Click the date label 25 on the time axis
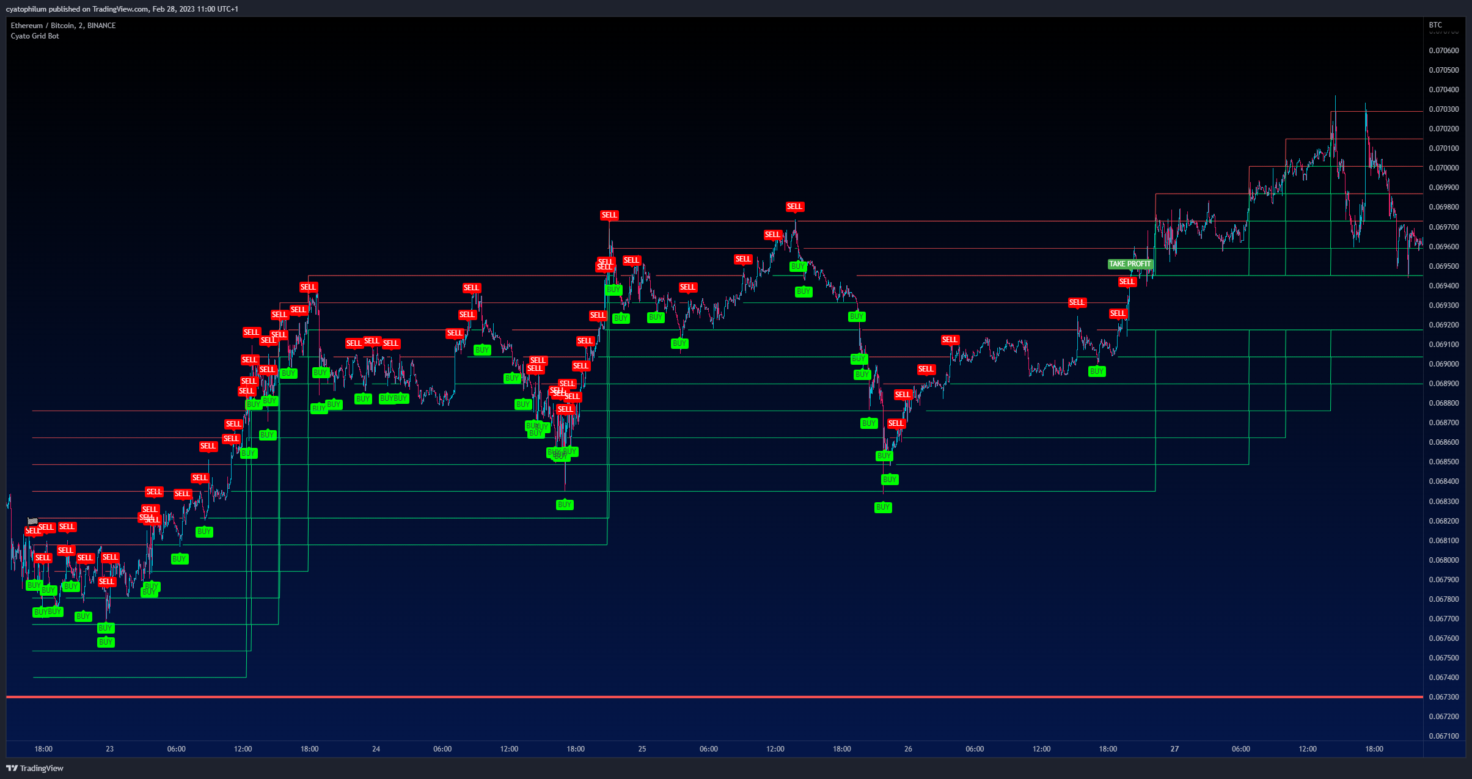This screenshot has width=1472, height=779. coord(642,749)
